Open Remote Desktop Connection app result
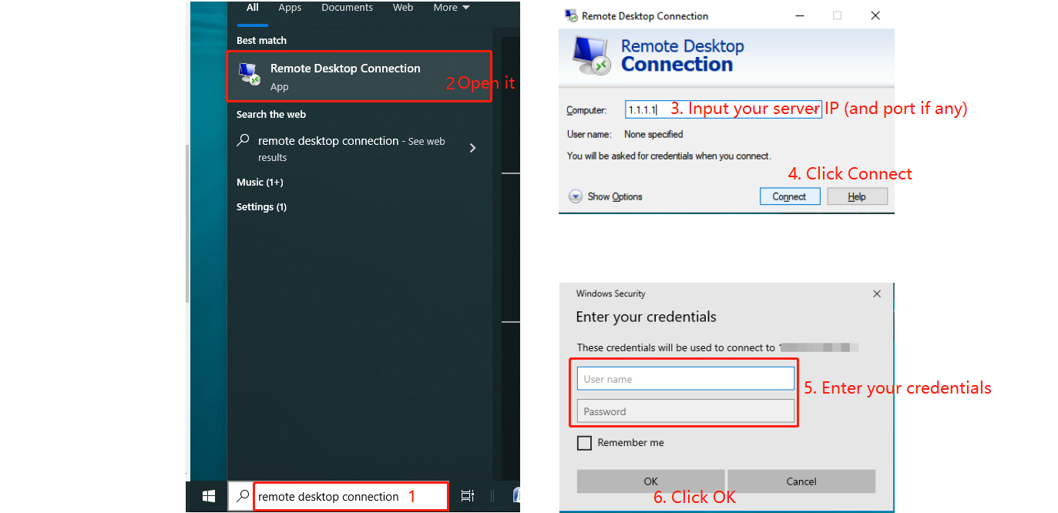The height and width of the screenshot is (513, 1058). [x=359, y=76]
